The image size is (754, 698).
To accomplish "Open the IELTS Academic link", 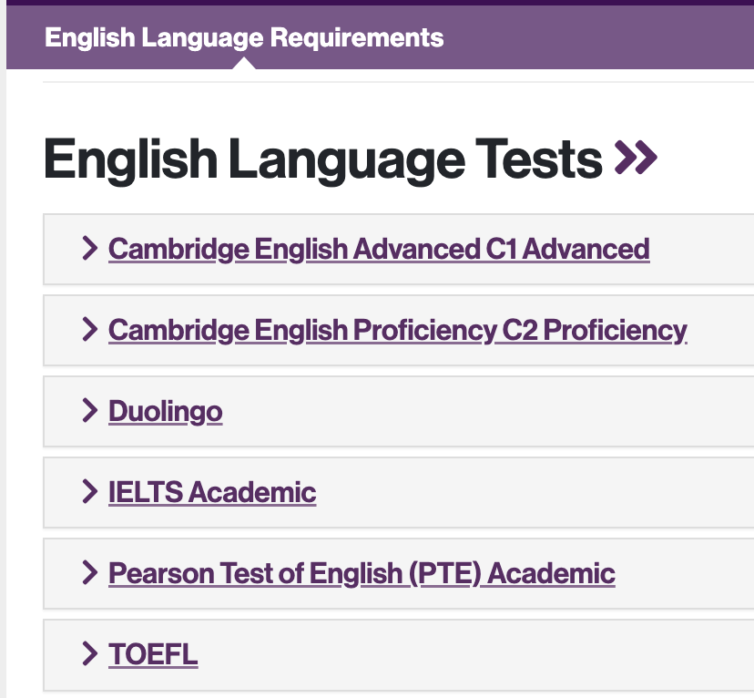I will pyautogui.click(x=212, y=493).
